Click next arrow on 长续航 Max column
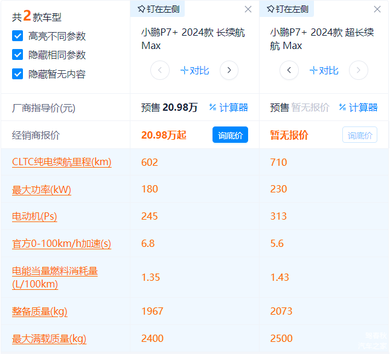 click(x=229, y=71)
